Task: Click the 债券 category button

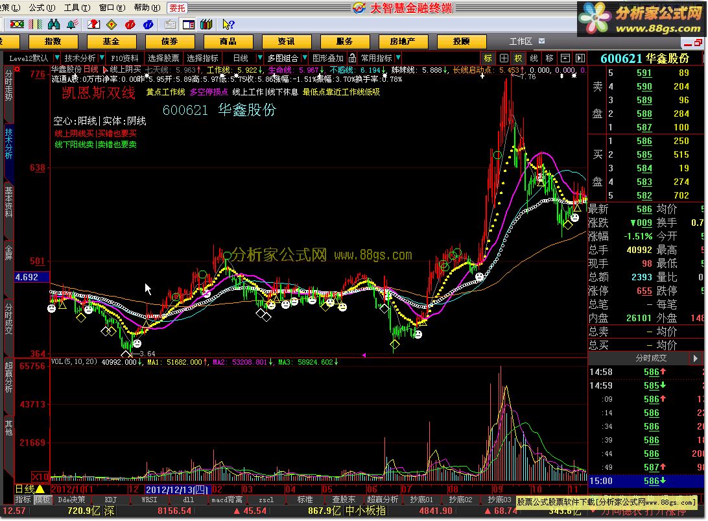Action: pyautogui.click(x=170, y=41)
